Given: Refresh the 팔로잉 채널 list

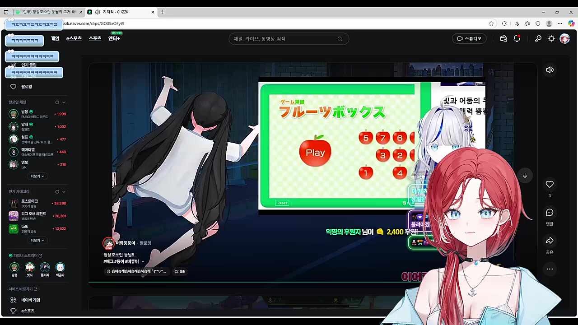Looking at the screenshot, I should coord(57,102).
